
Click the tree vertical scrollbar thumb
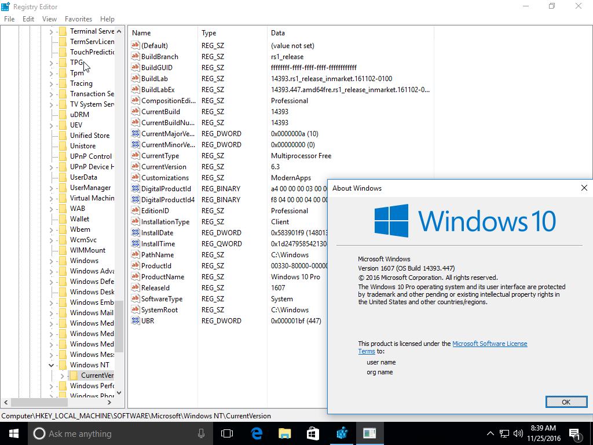click(119, 326)
